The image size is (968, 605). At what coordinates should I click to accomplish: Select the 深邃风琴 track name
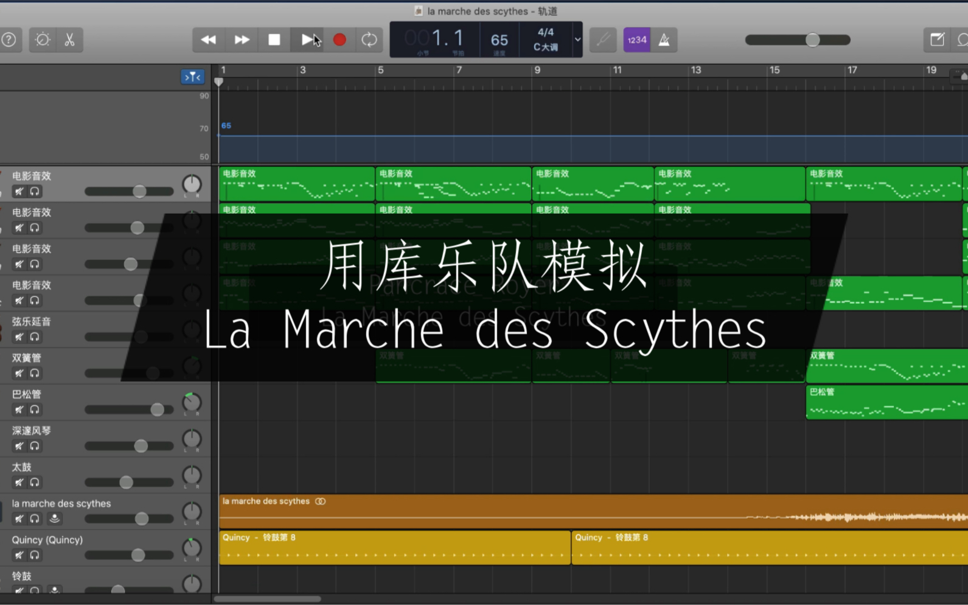(32, 431)
